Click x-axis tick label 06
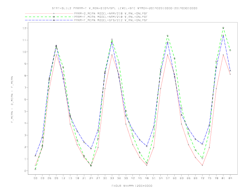The height and width of the screenshot is (194, 251). (x=49, y=178)
